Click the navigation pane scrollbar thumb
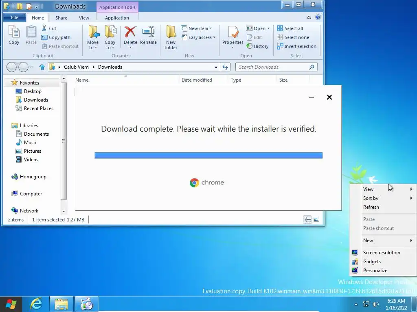Image resolution: width=417 pixels, height=312 pixels. [64, 141]
